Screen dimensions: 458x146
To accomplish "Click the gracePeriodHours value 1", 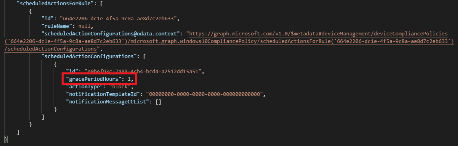I will [129, 79].
